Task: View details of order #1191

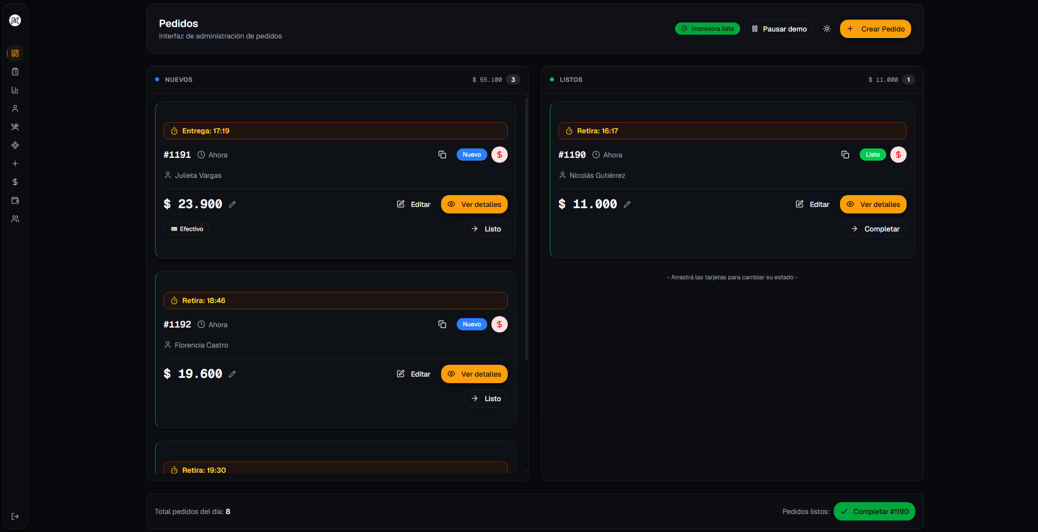Action: (474, 204)
